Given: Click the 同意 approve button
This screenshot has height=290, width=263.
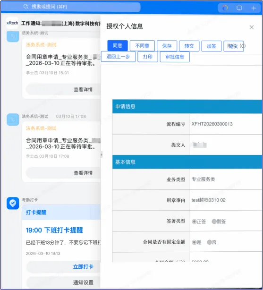Looking at the screenshot, I should pos(118,45).
